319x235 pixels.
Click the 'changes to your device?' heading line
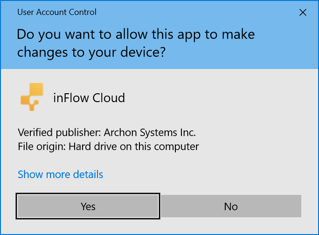click(x=91, y=53)
